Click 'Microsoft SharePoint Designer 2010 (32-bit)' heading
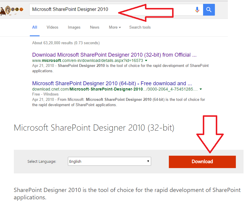 (x=94, y=128)
